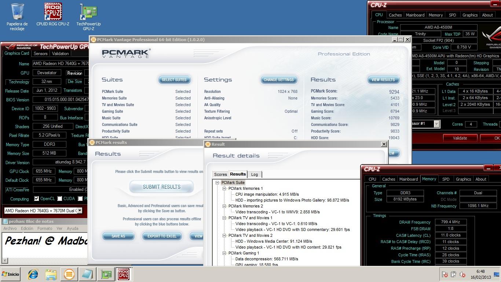The width and height of the screenshot is (501, 282).
Task: Click the PCMark Vantage title bar icon
Action: coord(94,40)
